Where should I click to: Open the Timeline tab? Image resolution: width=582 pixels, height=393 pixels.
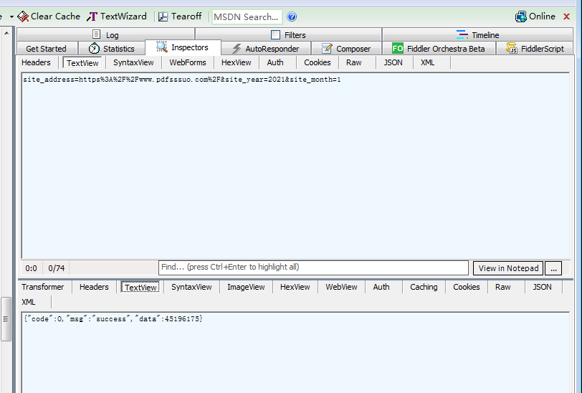pyautogui.click(x=477, y=35)
